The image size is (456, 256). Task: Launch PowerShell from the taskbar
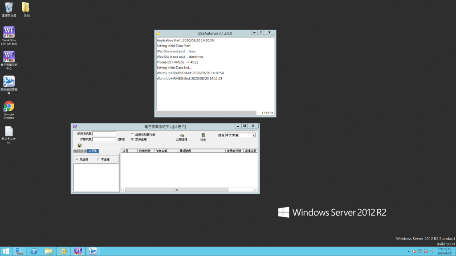[x=34, y=251]
